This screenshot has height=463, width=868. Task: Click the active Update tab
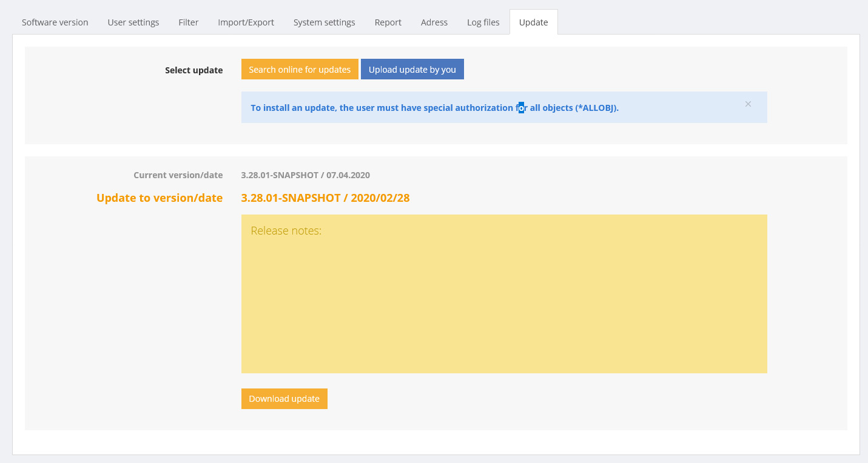click(533, 22)
